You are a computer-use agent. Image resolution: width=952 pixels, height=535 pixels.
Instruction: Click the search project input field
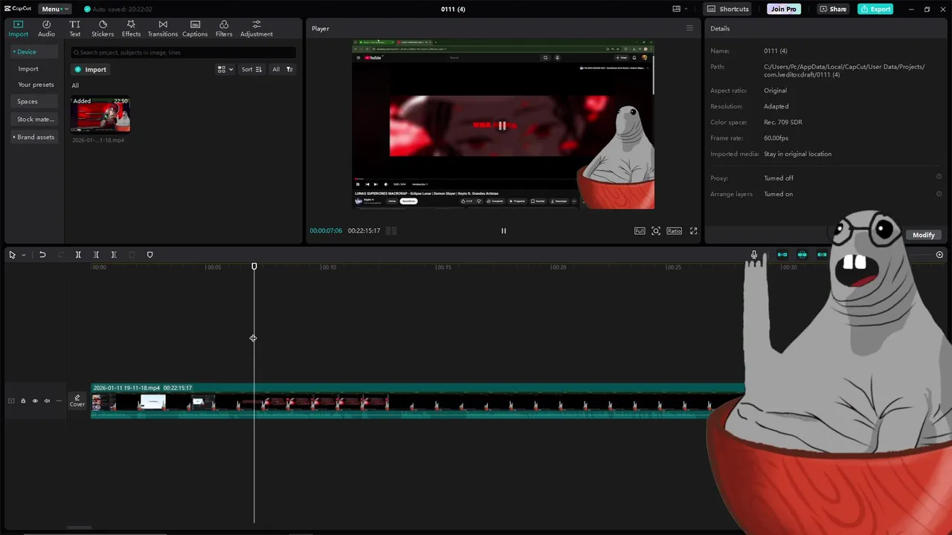183,53
